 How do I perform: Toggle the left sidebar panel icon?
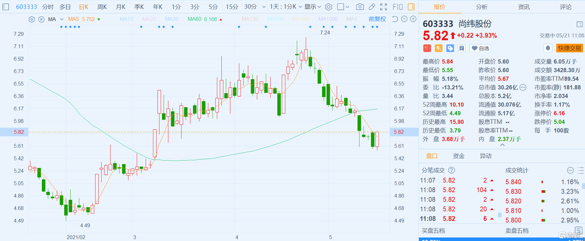6,7
